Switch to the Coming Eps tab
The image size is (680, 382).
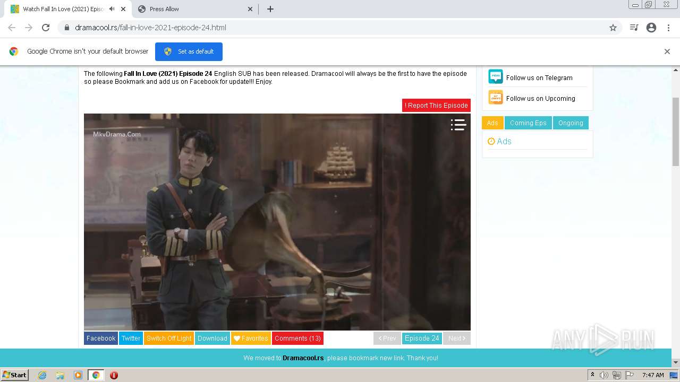coord(528,123)
